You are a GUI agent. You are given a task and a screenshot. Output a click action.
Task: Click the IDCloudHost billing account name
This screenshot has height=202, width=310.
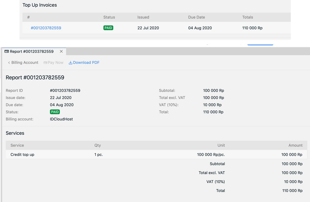(62, 119)
